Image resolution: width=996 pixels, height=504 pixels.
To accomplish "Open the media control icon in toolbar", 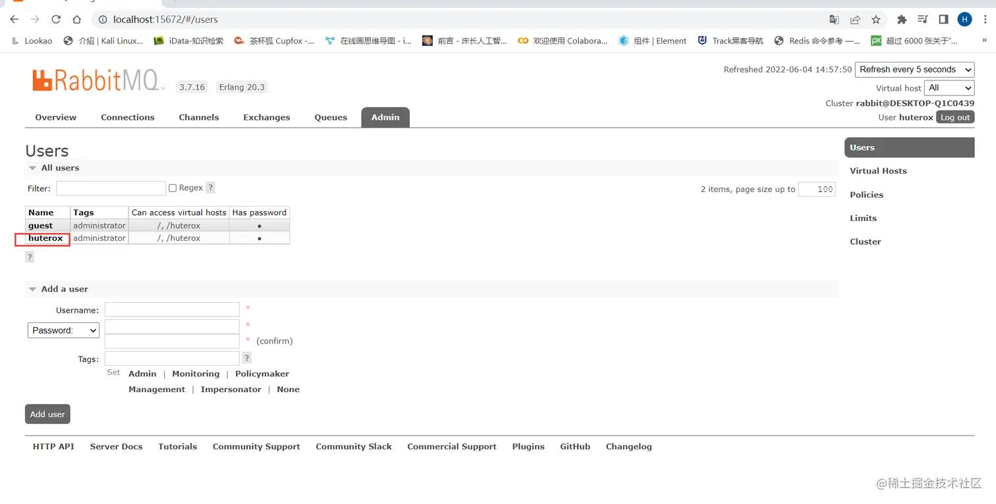I will (923, 20).
